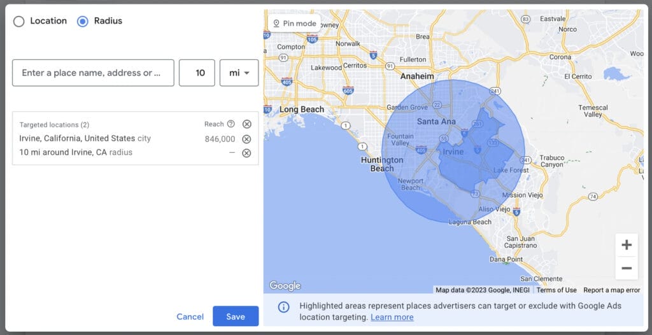Viewport: 652px width, 335px height.
Task: Click the info icon in the highlighted areas notice
Action: pyautogui.click(x=283, y=307)
